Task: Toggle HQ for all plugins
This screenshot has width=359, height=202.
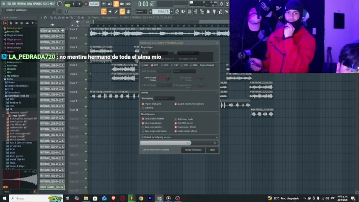Action: pos(151,104)
